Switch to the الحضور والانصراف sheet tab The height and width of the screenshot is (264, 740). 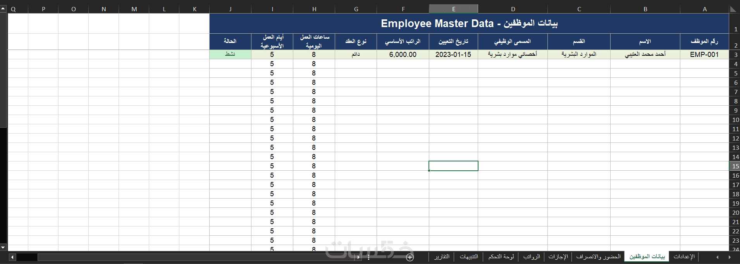pyautogui.click(x=598, y=257)
